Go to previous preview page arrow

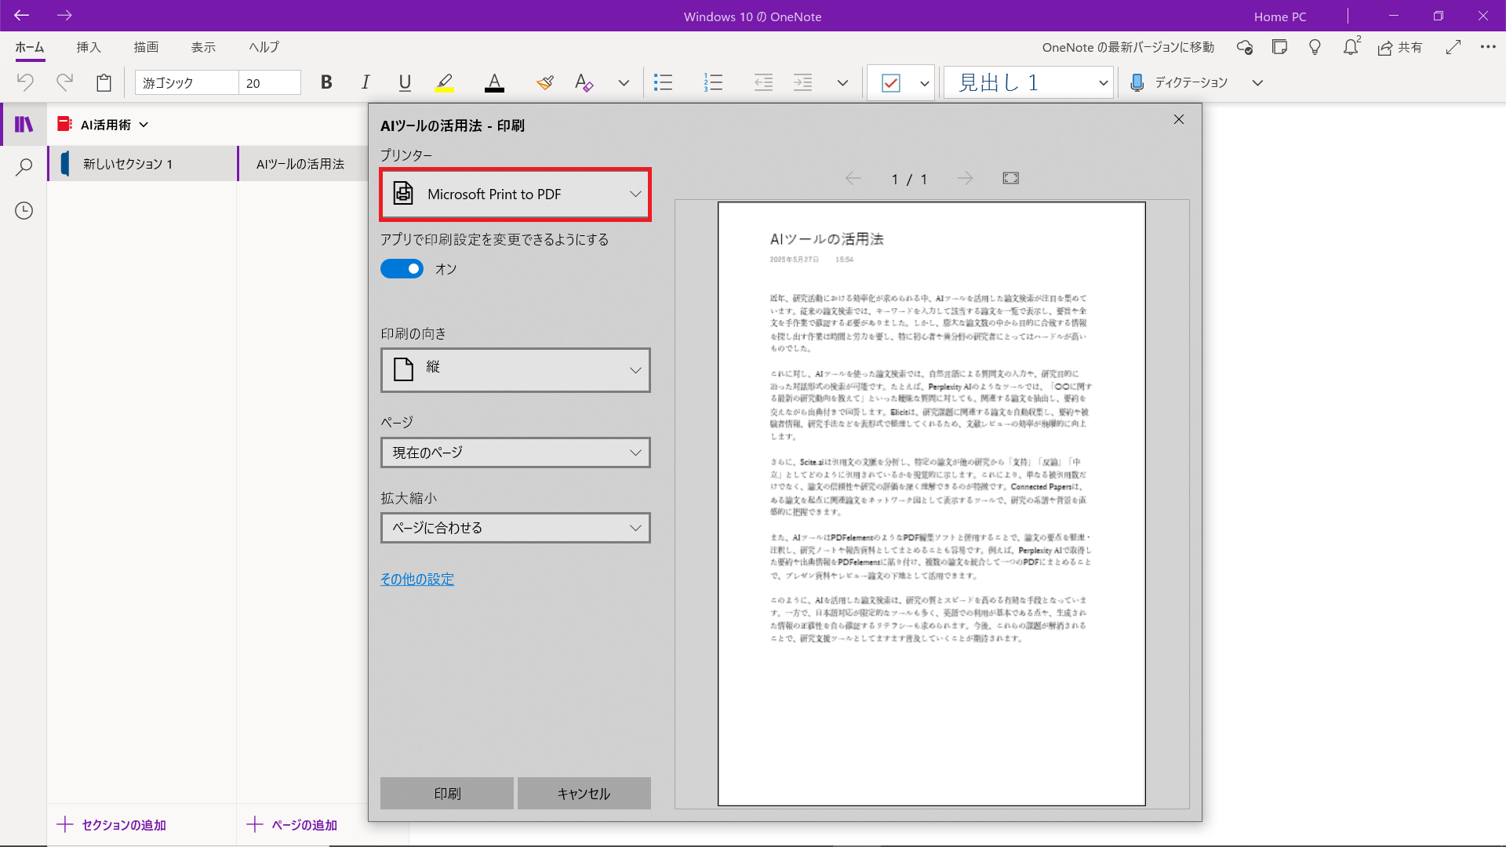[853, 179]
